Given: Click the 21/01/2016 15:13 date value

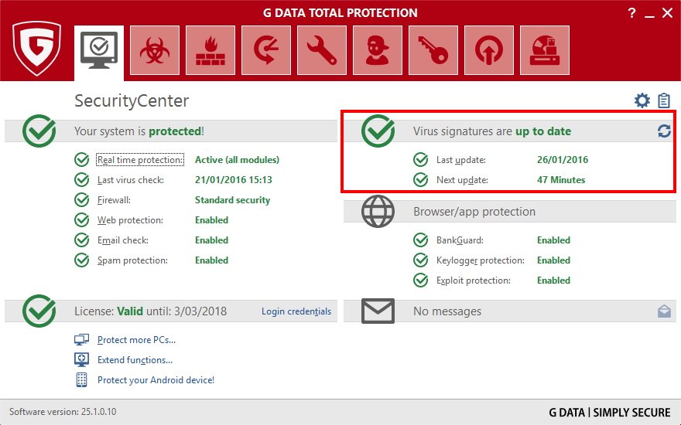Looking at the screenshot, I should pos(233,179).
